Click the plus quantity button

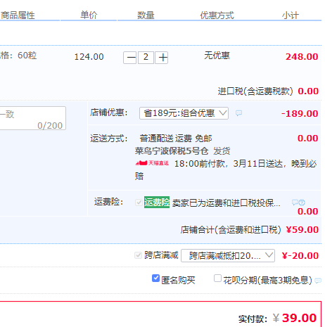tap(162, 58)
